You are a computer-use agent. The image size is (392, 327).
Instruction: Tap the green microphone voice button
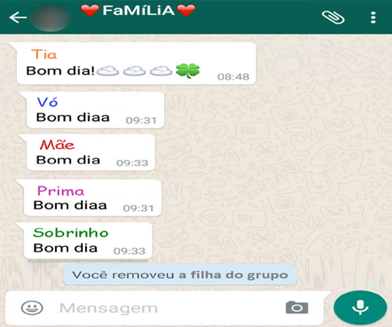pyautogui.click(x=360, y=307)
